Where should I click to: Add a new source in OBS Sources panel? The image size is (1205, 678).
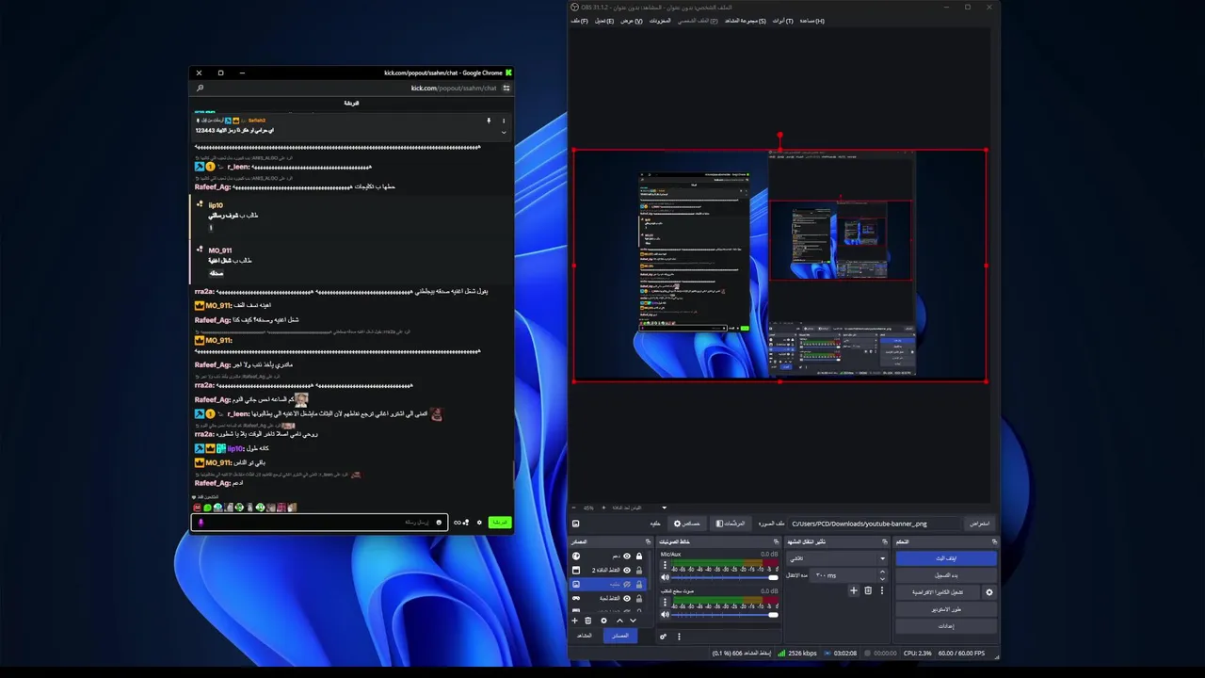click(x=574, y=621)
